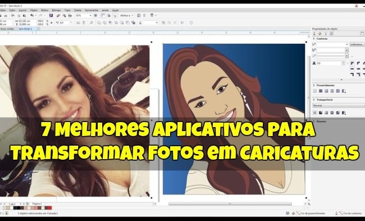Select the Transparency tab icon in properties docker
Image resolution: width=365 pixels, height=221 pixels.
click(x=326, y=34)
